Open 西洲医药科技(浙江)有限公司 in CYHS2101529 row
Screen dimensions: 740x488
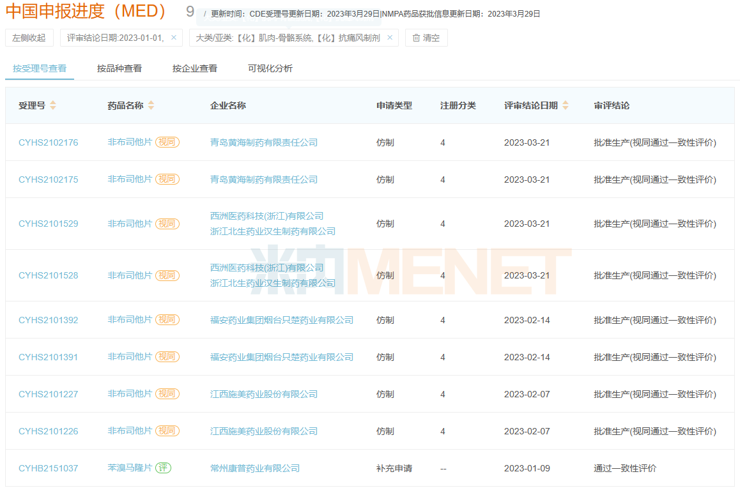coord(266,216)
